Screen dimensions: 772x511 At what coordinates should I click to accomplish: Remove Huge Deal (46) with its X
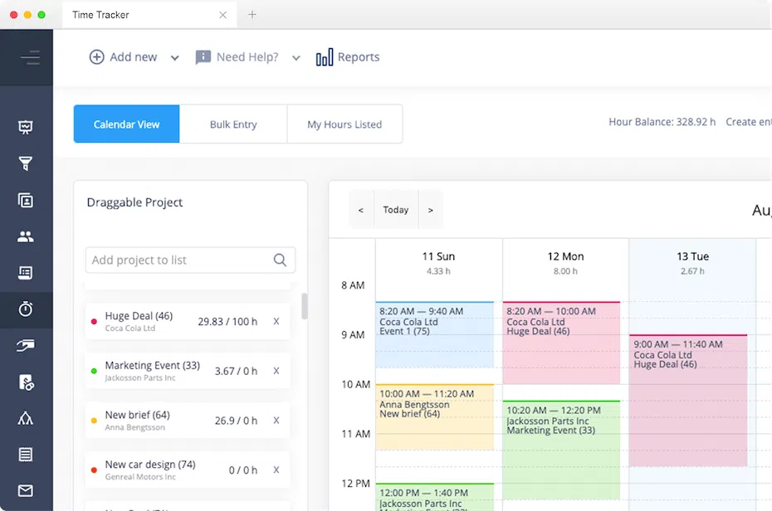(x=276, y=321)
